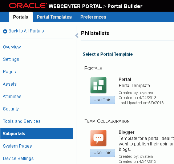
Task: Go back to All Portals
Action: [x=26, y=31]
